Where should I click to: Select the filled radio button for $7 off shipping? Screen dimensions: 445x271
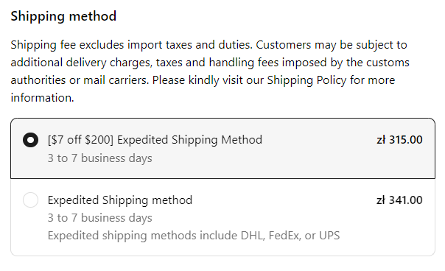pos(31,140)
